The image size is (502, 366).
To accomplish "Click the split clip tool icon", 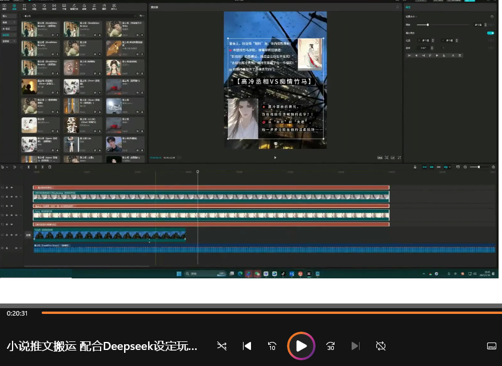I will (29, 167).
